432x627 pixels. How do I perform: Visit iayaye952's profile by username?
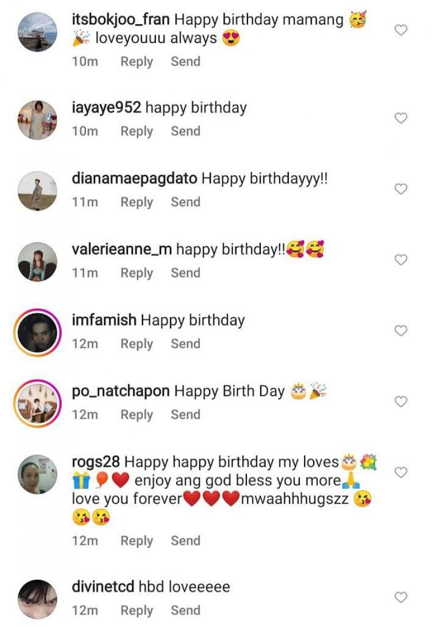point(106,108)
